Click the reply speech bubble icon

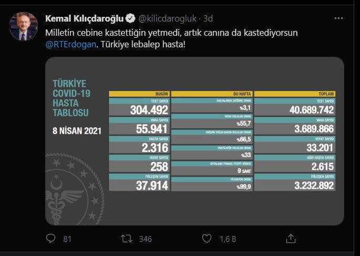(50, 239)
